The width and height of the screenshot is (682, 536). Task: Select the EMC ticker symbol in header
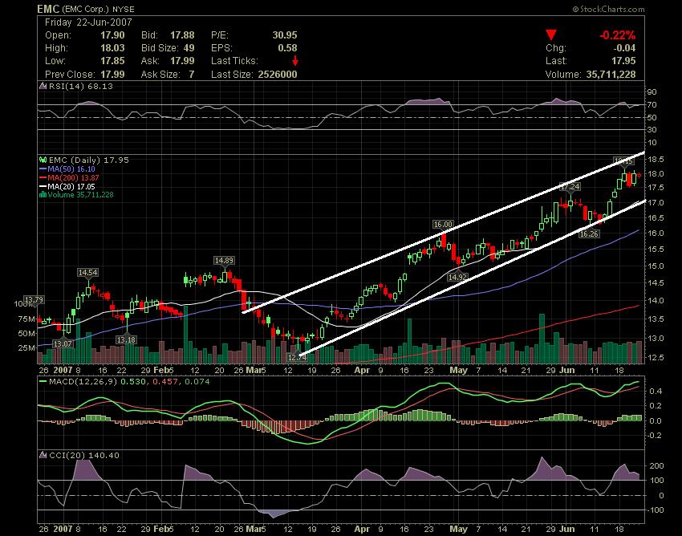pos(48,9)
